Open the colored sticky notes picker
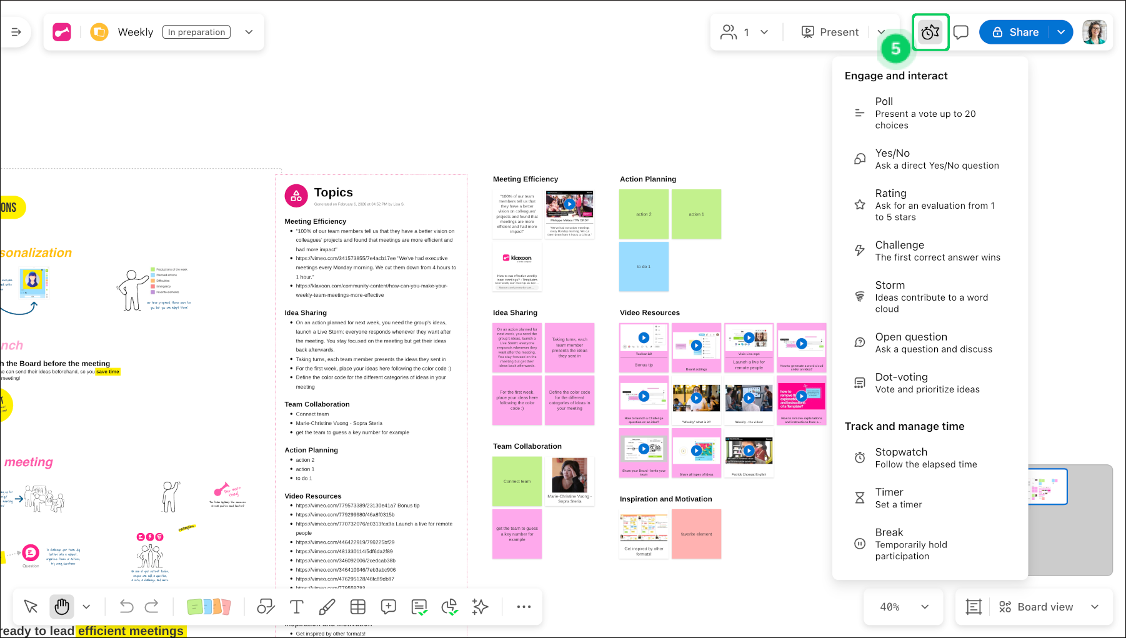Screen dimensions: 1126x638 pyautogui.click(x=209, y=607)
